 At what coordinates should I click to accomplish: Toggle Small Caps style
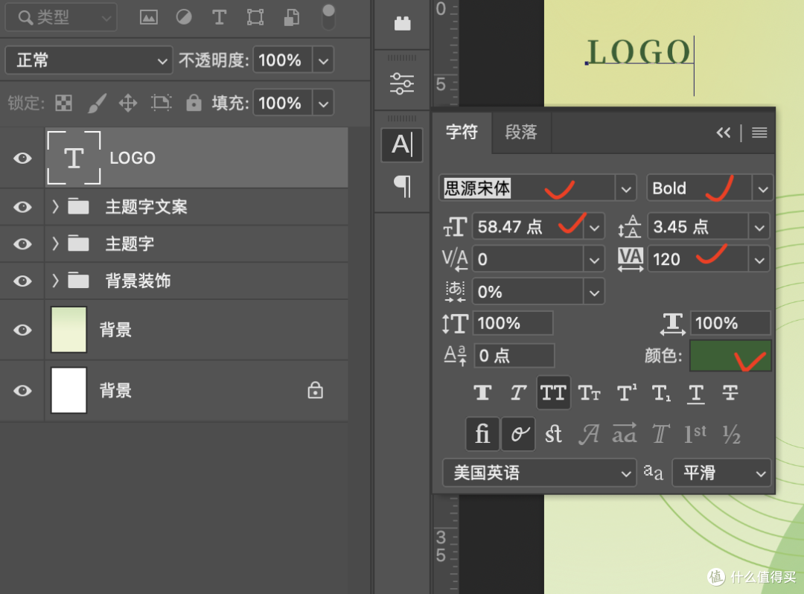click(589, 393)
